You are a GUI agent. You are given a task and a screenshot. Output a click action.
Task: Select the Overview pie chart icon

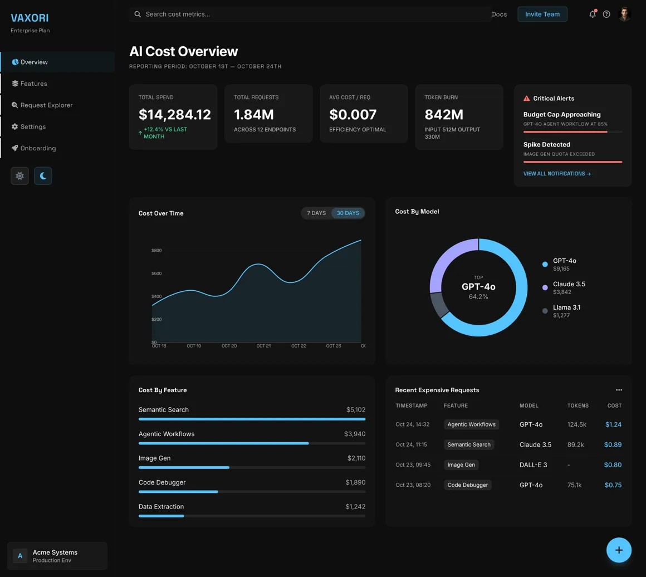click(15, 62)
